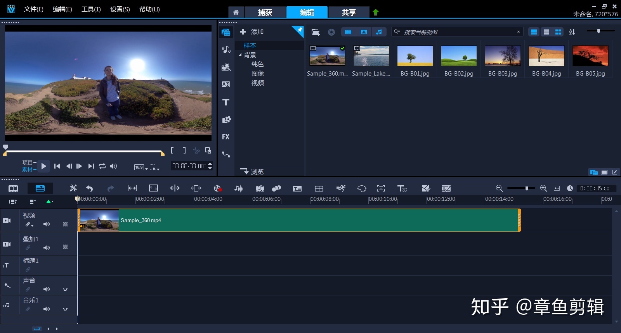Toggle ripple editing on Title 标题1 track
The image size is (621, 333).
tap(28, 269)
